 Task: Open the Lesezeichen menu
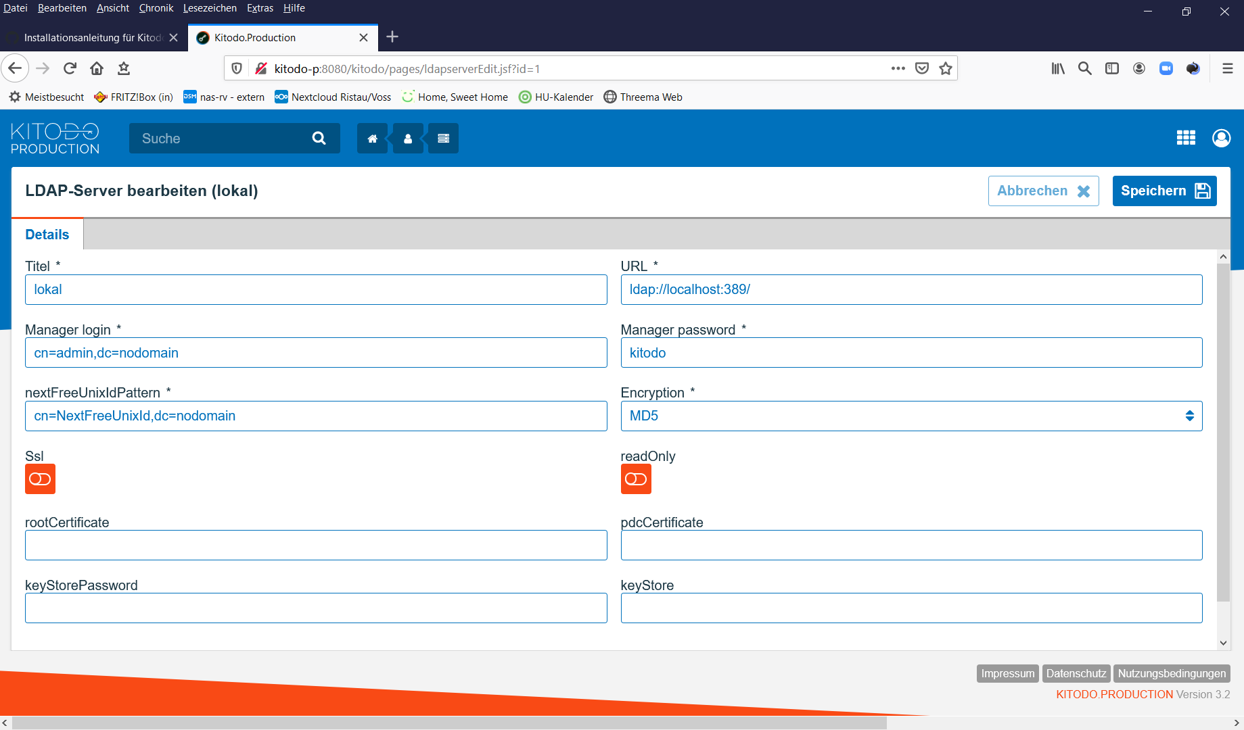click(x=210, y=8)
